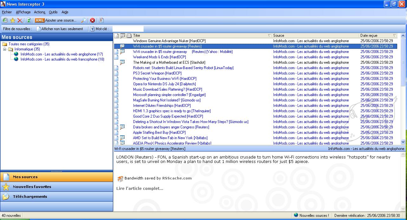Click the news list scrollbar up arrow
Image resolution: width=407 pixels, height=220 pixels.
click(403, 36)
